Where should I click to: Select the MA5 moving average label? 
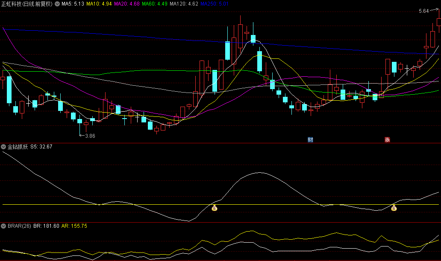[x=73, y=4]
